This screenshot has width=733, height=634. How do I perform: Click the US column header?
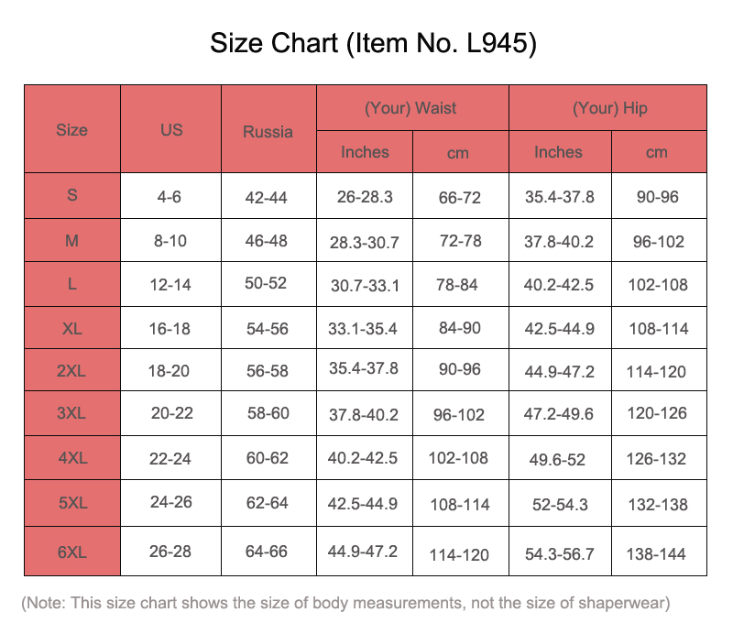coord(171,129)
